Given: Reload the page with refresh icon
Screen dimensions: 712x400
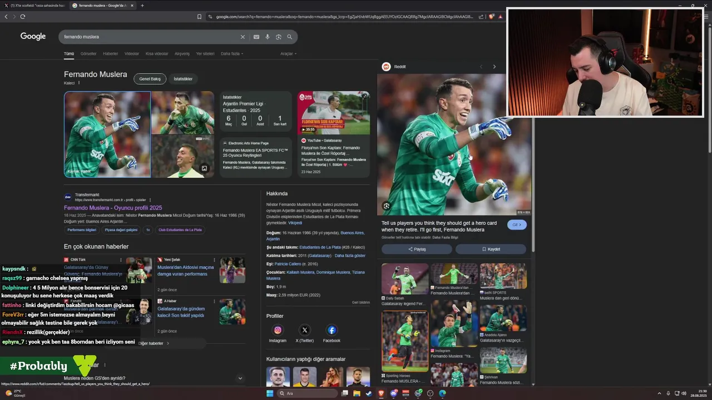Looking at the screenshot, I should [23, 17].
